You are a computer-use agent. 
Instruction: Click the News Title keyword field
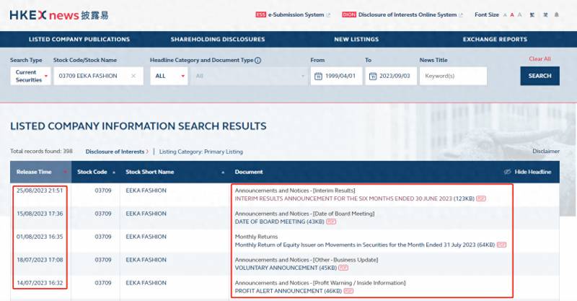click(454, 76)
